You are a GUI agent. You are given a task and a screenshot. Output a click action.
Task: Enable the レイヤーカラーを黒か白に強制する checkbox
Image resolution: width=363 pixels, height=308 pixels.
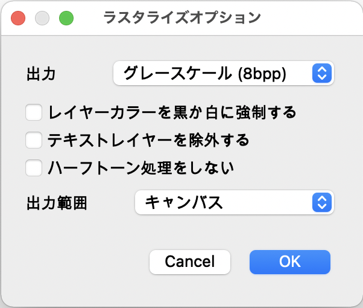34,112
